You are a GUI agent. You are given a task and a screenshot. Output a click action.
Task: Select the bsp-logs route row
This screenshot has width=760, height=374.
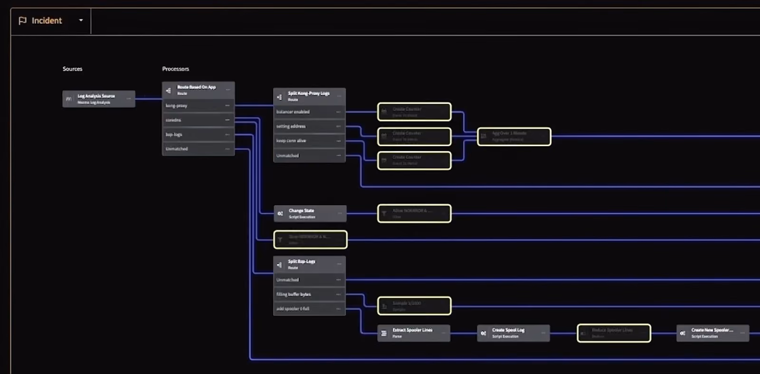[198, 134]
